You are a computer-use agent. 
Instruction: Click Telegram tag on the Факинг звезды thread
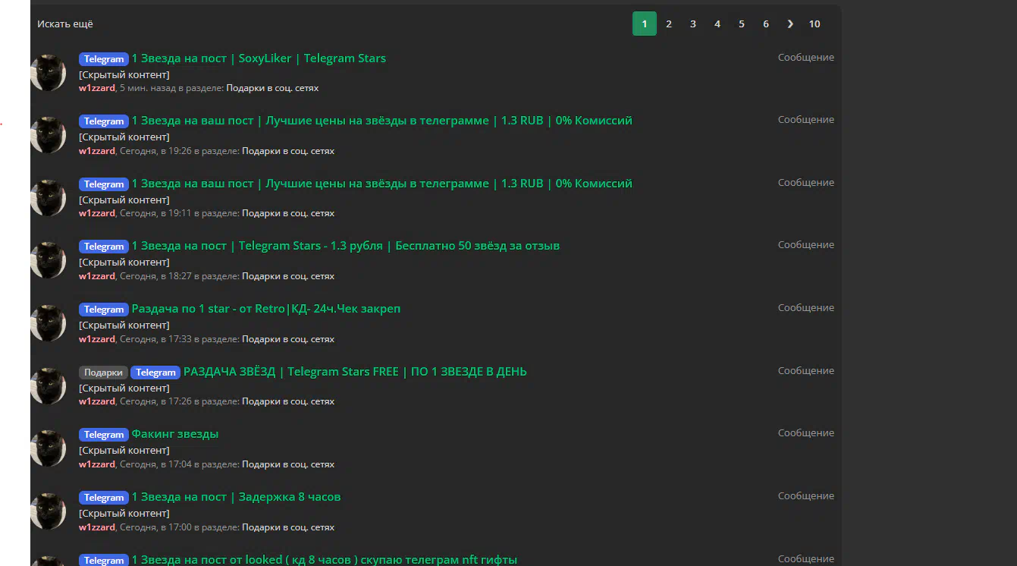click(104, 435)
